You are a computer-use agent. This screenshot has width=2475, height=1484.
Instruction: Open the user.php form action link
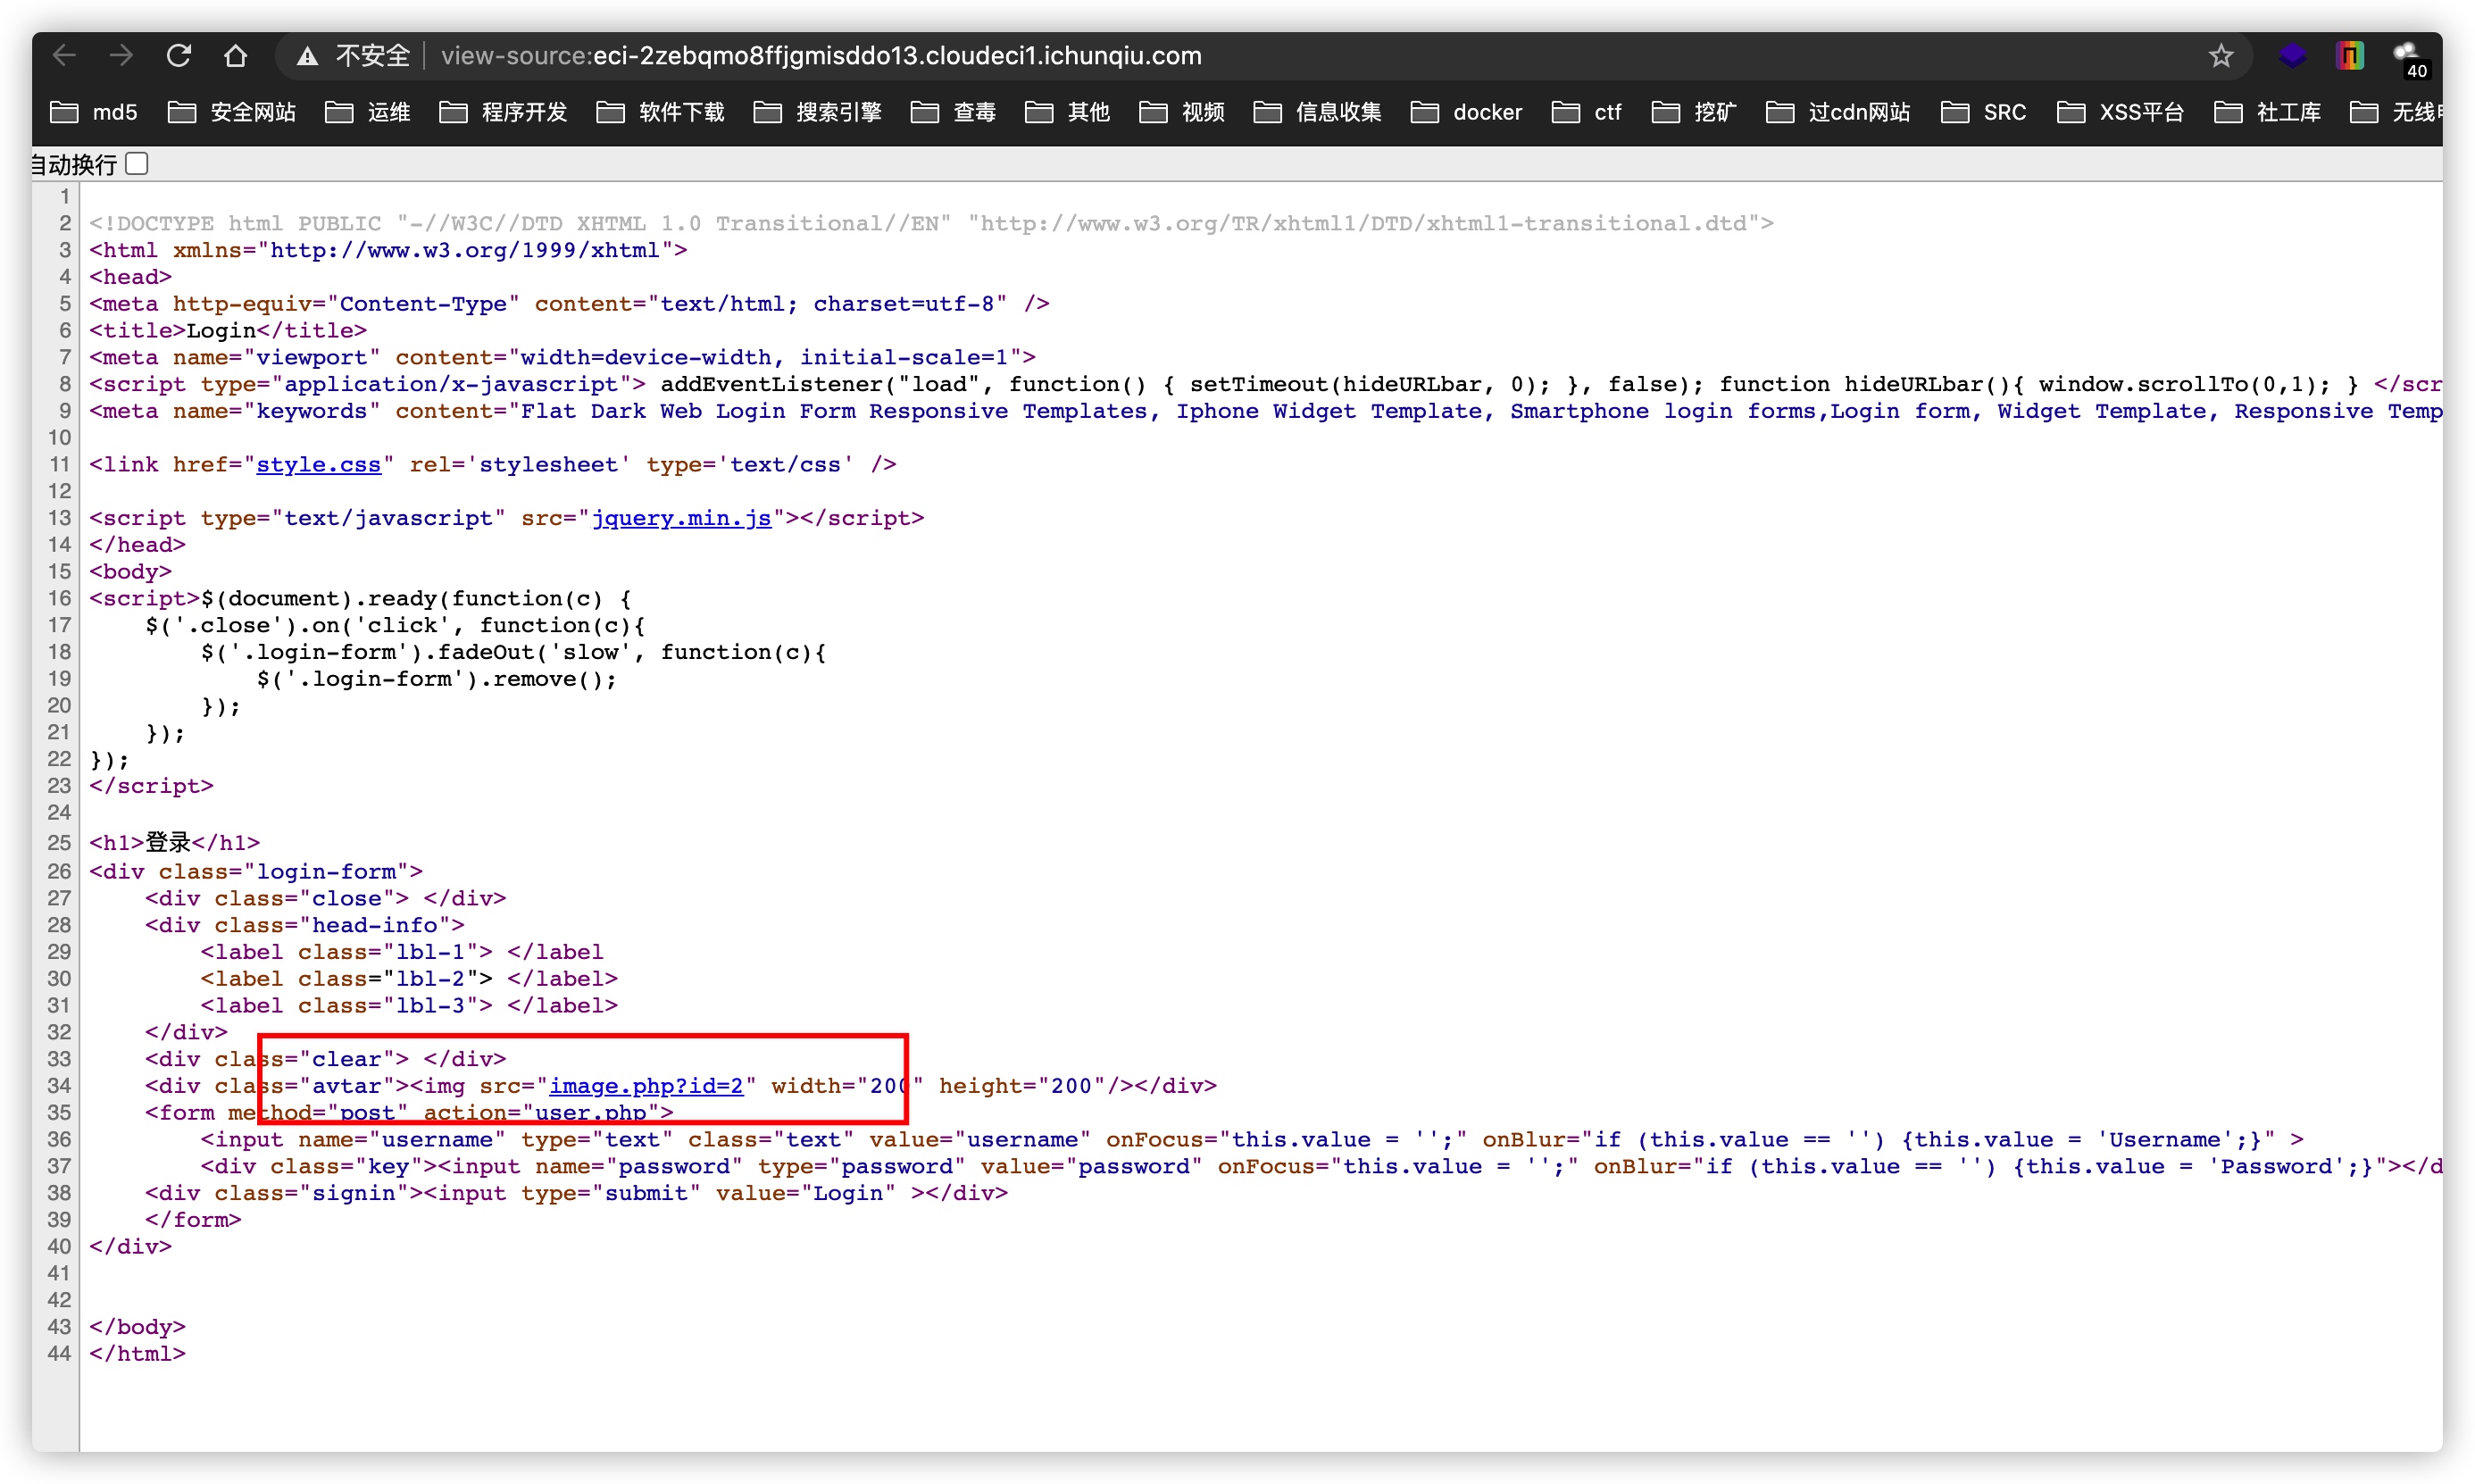[590, 1113]
